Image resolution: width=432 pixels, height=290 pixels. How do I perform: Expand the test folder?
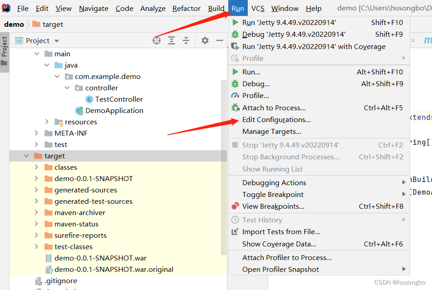click(35, 144)
